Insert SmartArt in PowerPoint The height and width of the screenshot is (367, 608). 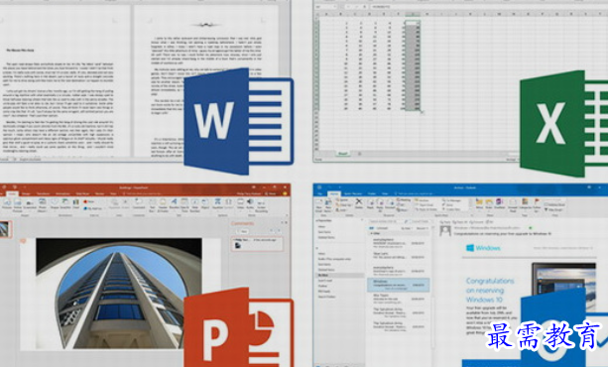point(65,204)
